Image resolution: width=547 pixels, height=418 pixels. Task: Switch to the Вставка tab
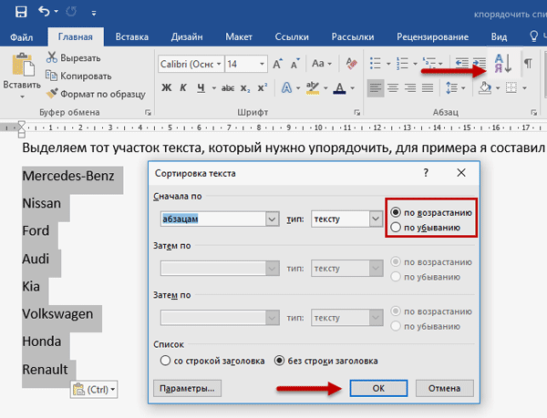(132, 37)
